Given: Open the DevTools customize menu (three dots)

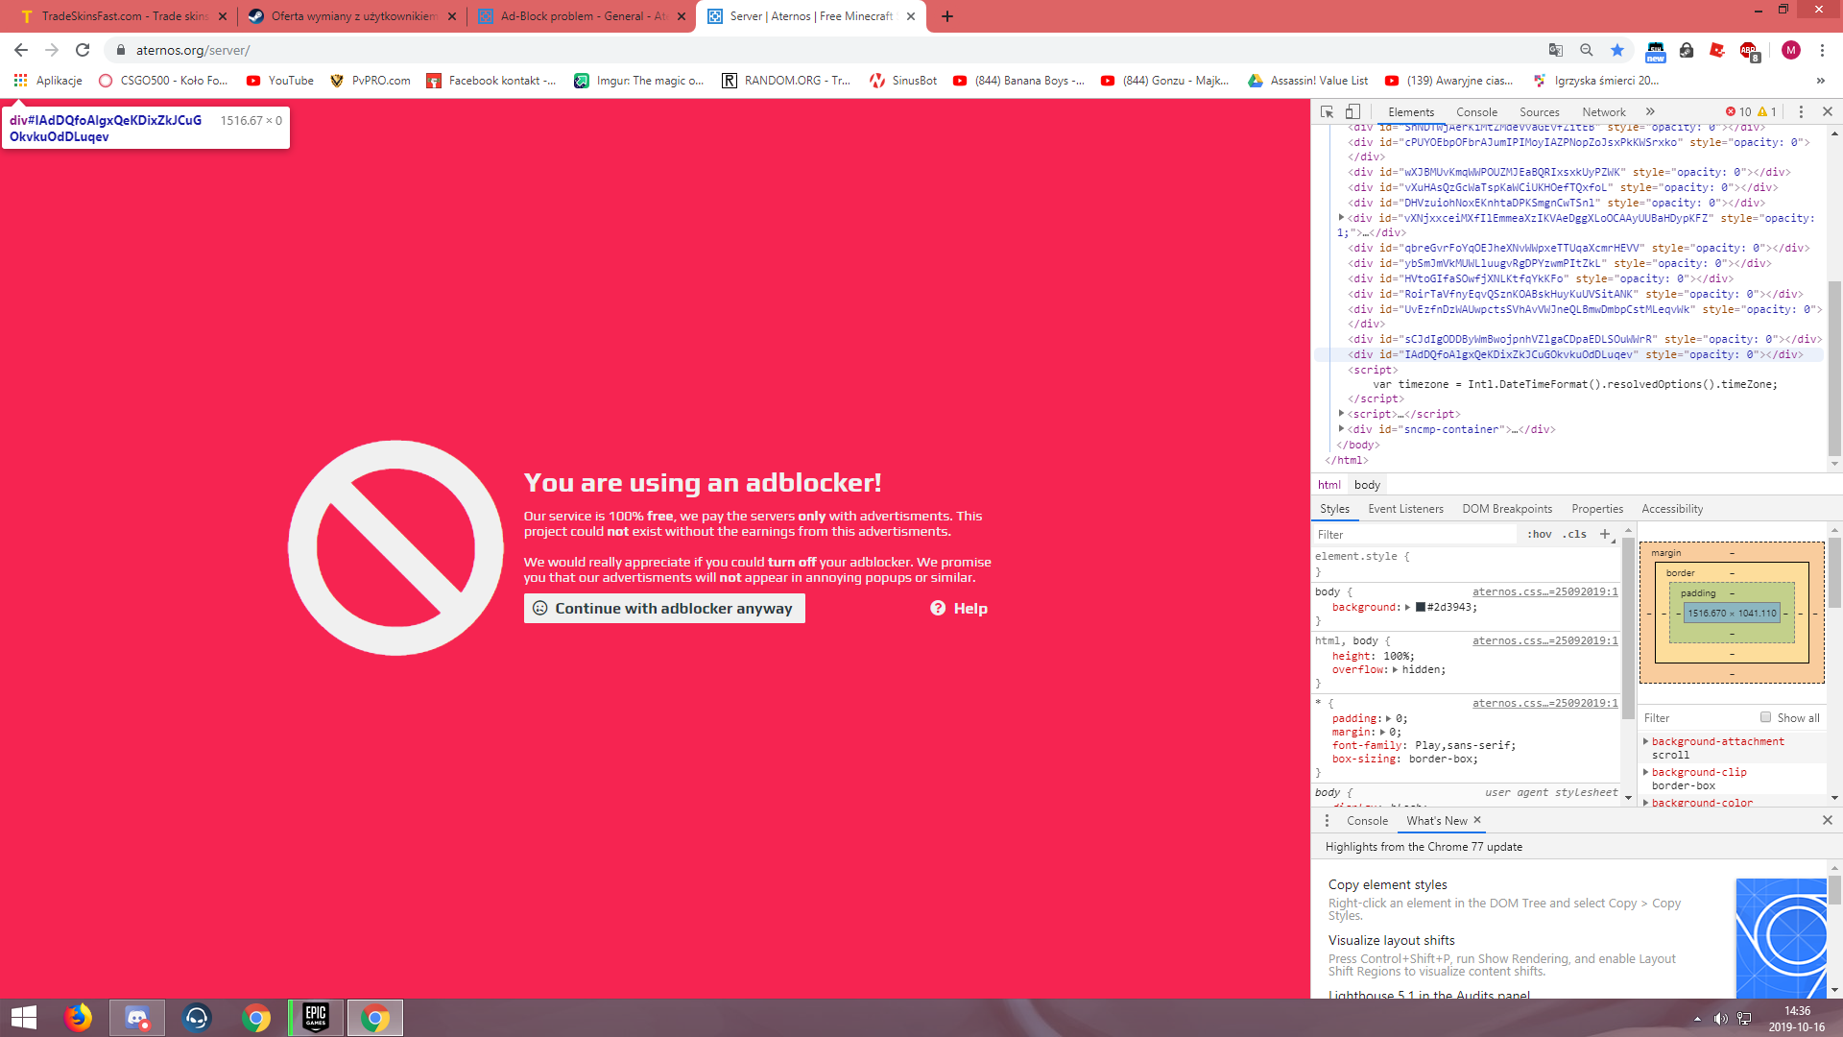Looking at the screenshot, I should 1801,111.
